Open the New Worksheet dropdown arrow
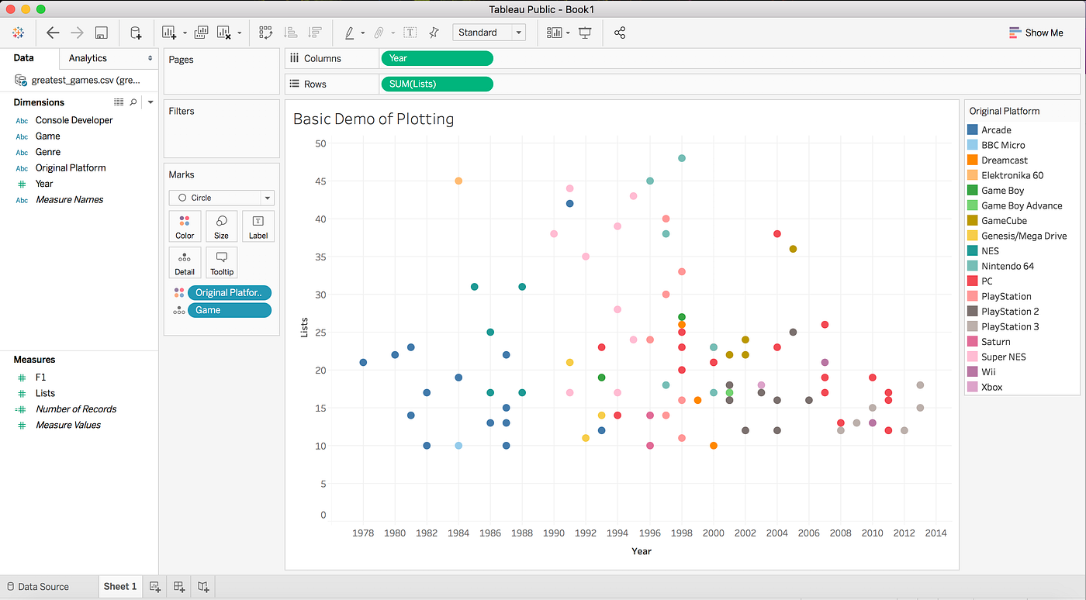The height and width of the screenshot is (600, 1086). click(x=185, y=33)
